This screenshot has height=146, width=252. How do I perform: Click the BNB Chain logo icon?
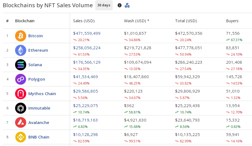(21, 137)
